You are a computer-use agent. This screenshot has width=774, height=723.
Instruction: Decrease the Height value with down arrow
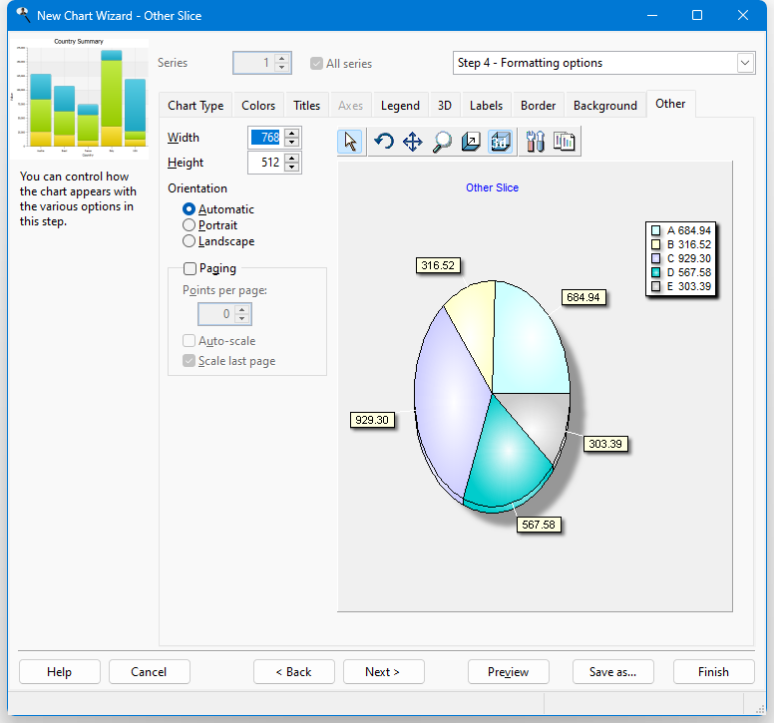pos(291,168)
